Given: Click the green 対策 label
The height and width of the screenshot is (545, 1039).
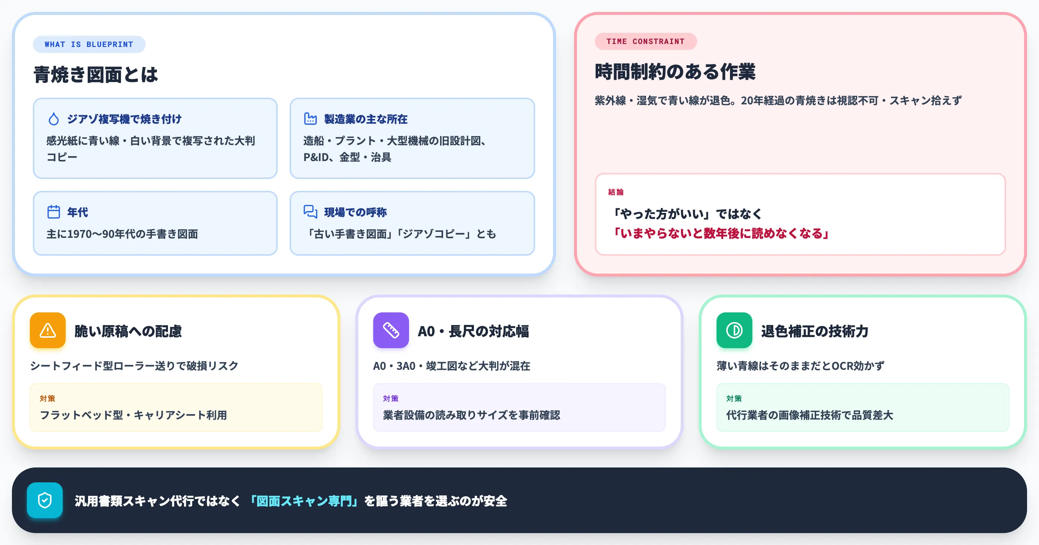Looking at the screenshot, I should (x=734, y=398).
